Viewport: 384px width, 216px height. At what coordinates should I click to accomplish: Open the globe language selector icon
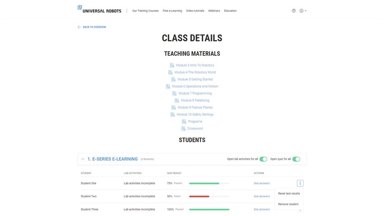pyautogui.click(x=293, y=11)
